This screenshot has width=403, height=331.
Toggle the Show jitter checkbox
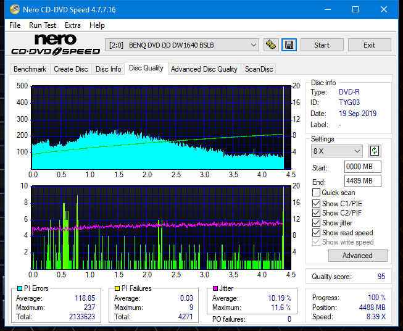(x=316, y=223)
